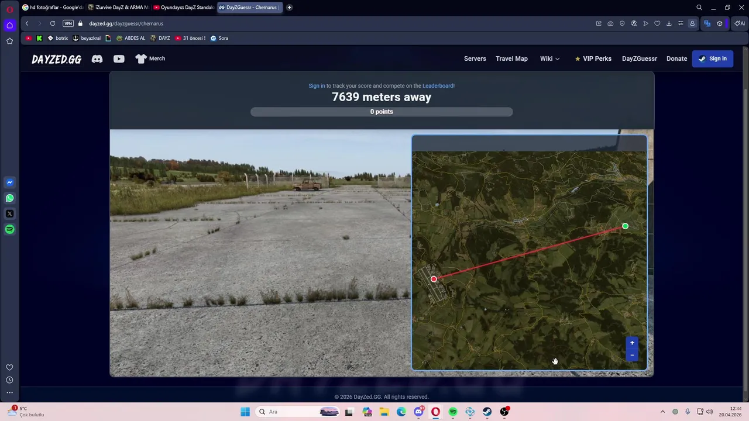The image size is (749, 421).
Task: Open the Leaderboard link
Action: tap(438, 86)
